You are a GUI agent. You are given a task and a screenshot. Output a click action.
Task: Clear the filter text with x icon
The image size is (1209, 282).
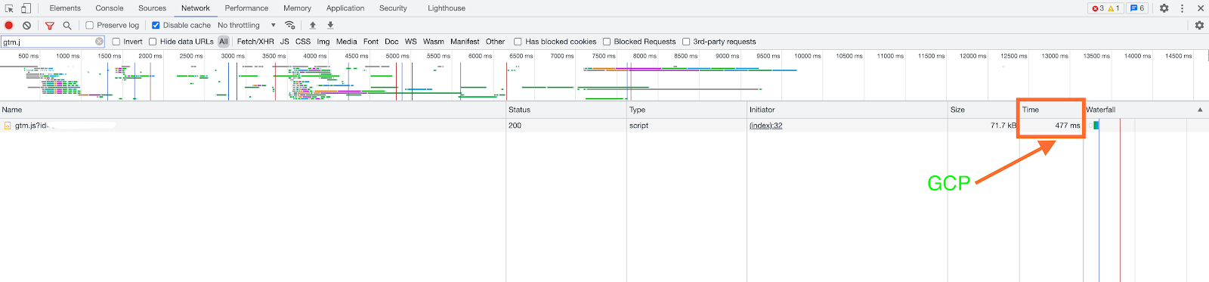99,42
